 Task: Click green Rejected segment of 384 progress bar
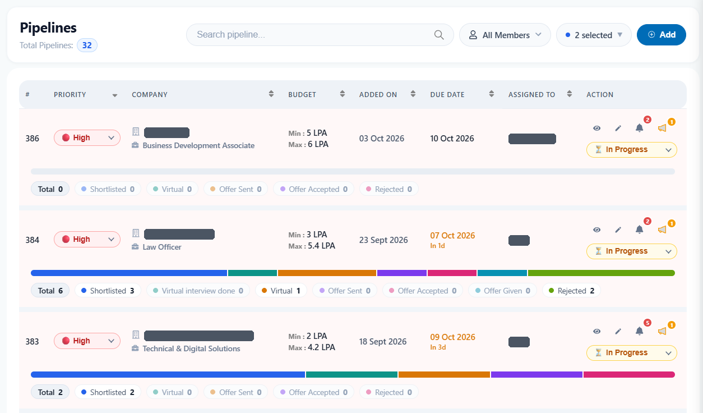pos(602,273)
